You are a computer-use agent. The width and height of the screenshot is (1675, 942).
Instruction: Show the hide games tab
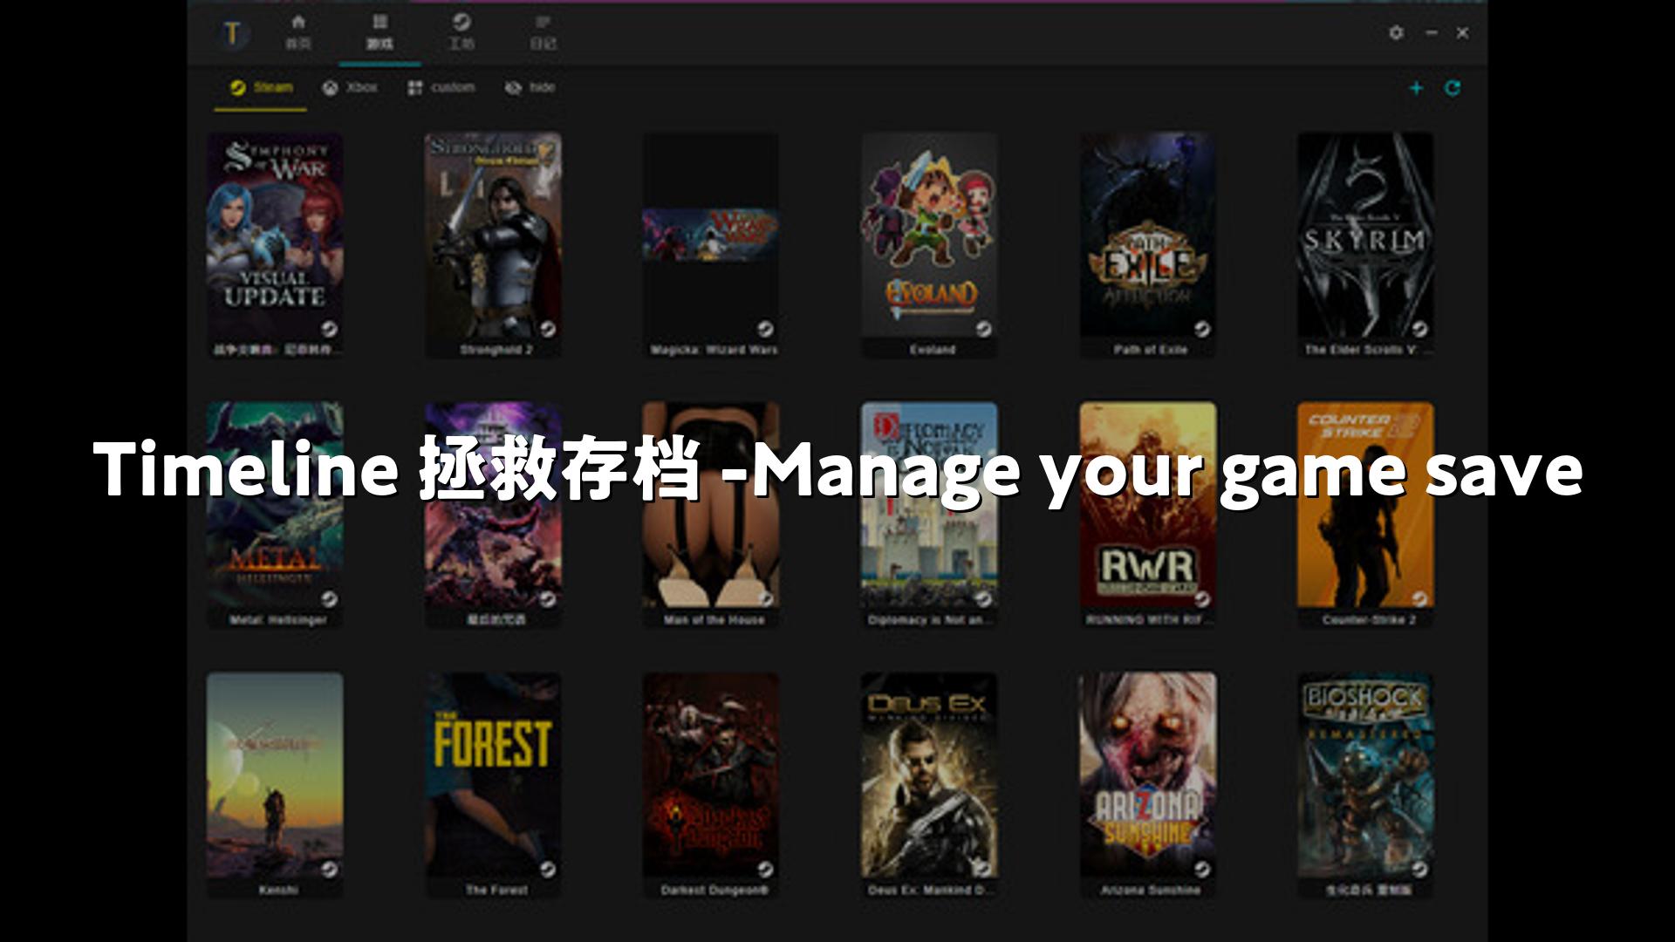point(530,87)
